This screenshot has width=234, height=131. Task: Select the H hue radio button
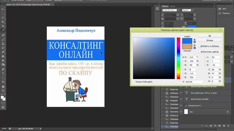pos(183,57)
